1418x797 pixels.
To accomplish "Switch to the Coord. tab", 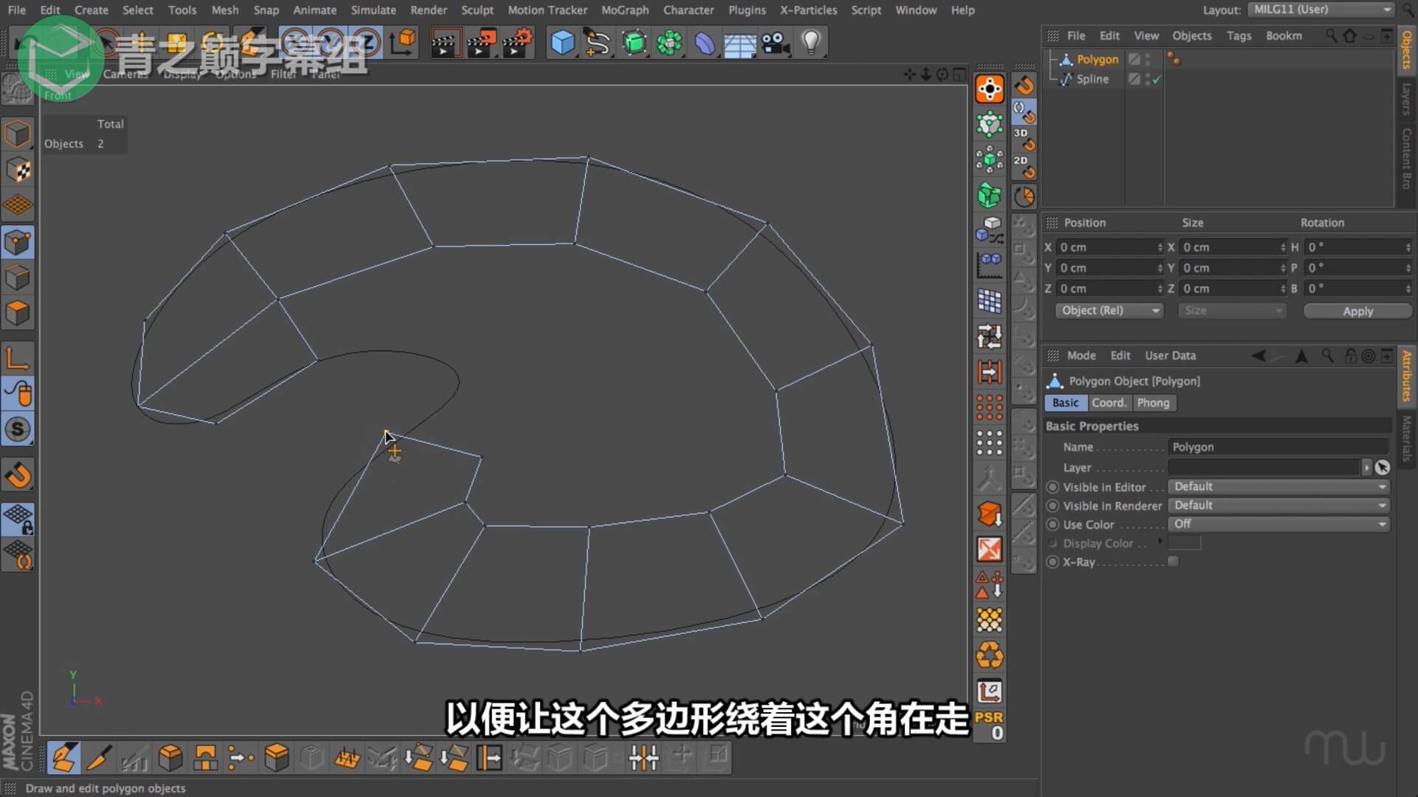I will pos(1109,403).
